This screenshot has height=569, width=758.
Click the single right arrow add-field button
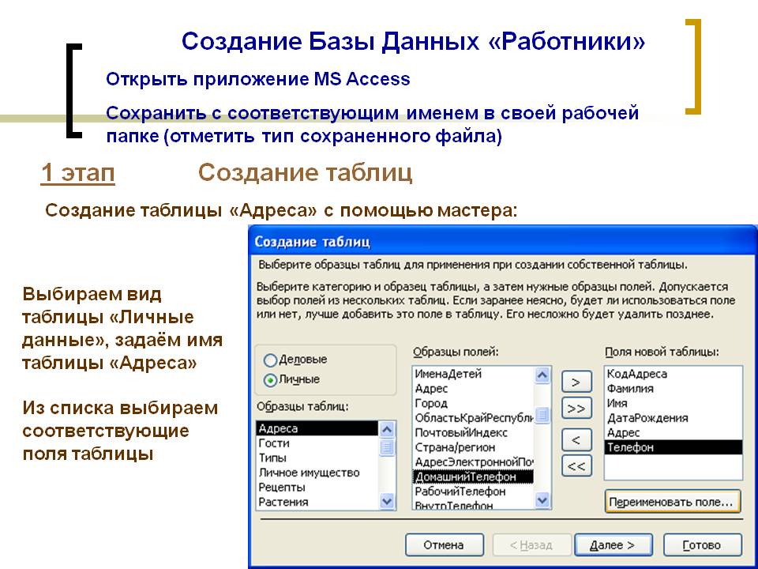point(576,382)
